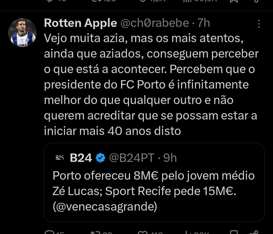Open the @ch0rabebe handle link

154,23
